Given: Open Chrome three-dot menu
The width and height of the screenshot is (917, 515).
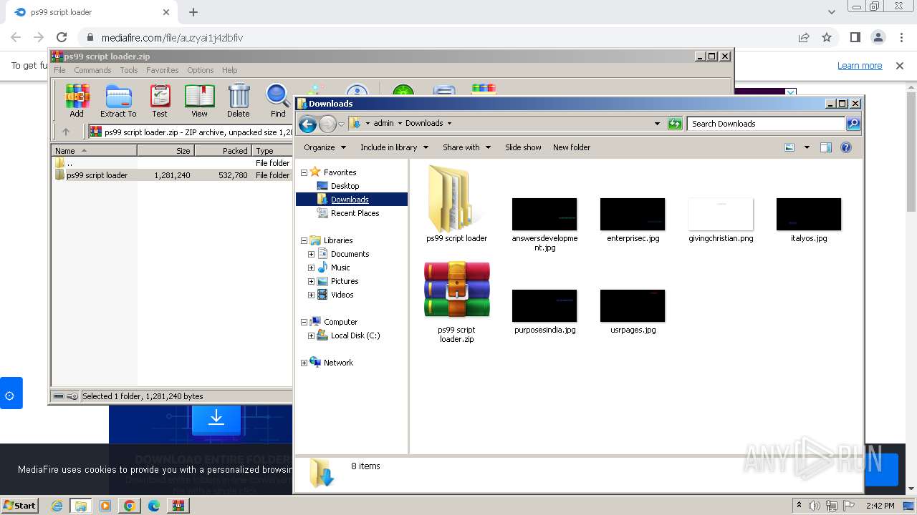Looking at the screenshot, I should click(901, 37).
